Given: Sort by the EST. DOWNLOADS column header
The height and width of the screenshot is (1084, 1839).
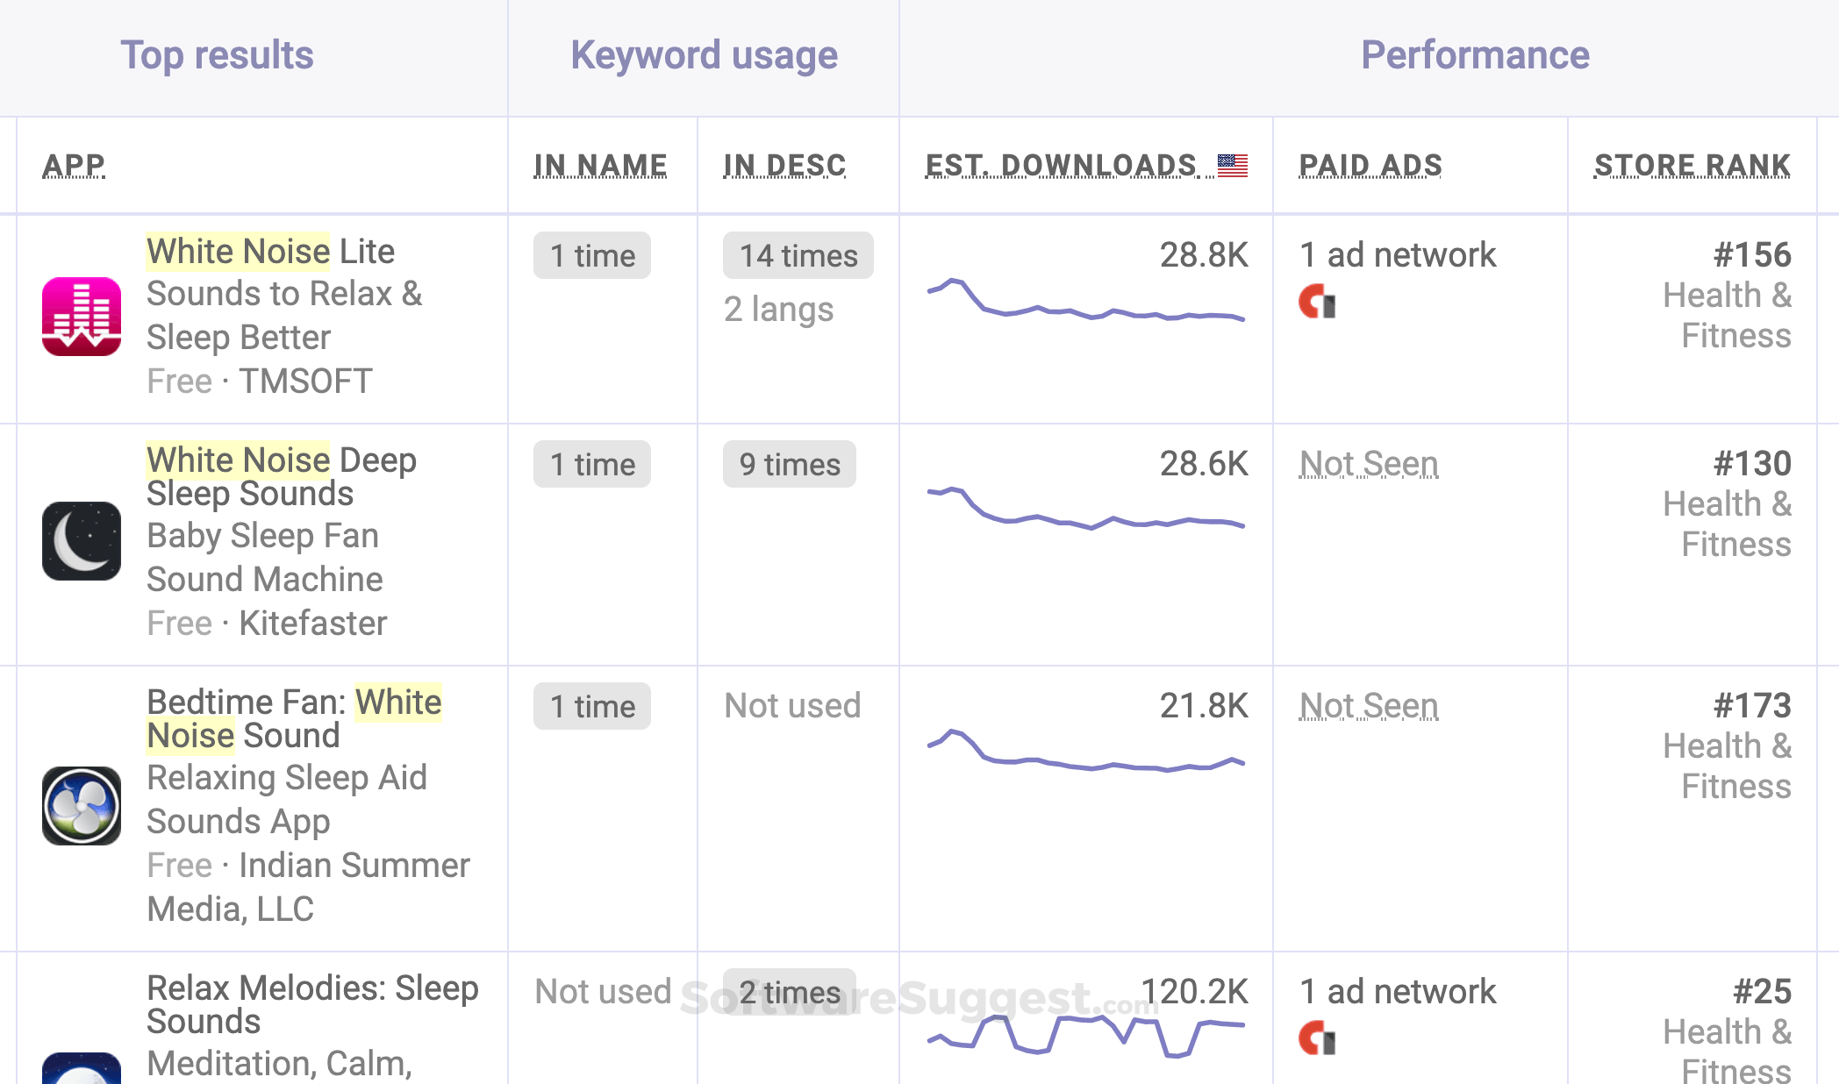Looking at the screenshot, I should [1061, 164].
